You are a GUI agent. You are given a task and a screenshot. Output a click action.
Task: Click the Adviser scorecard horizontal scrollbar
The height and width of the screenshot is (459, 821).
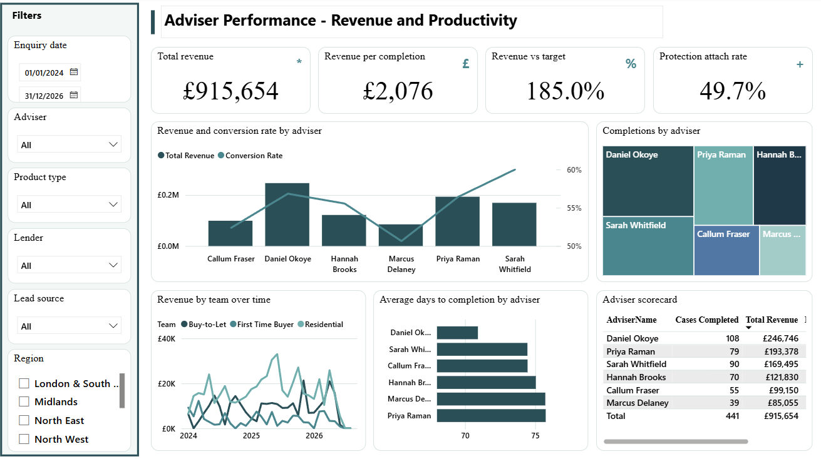pyautogui.click(x=676, y=441)
